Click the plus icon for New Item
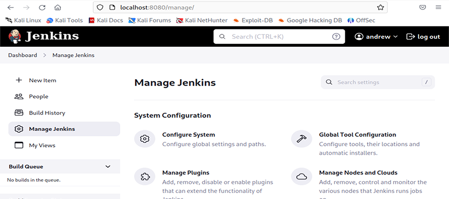Screen dimensions: 449x199 (18, 80)
